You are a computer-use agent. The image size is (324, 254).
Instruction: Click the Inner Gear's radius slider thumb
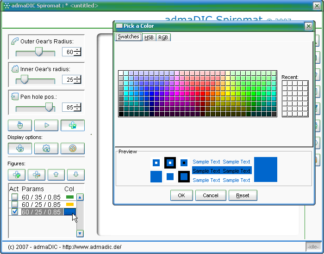25,79
